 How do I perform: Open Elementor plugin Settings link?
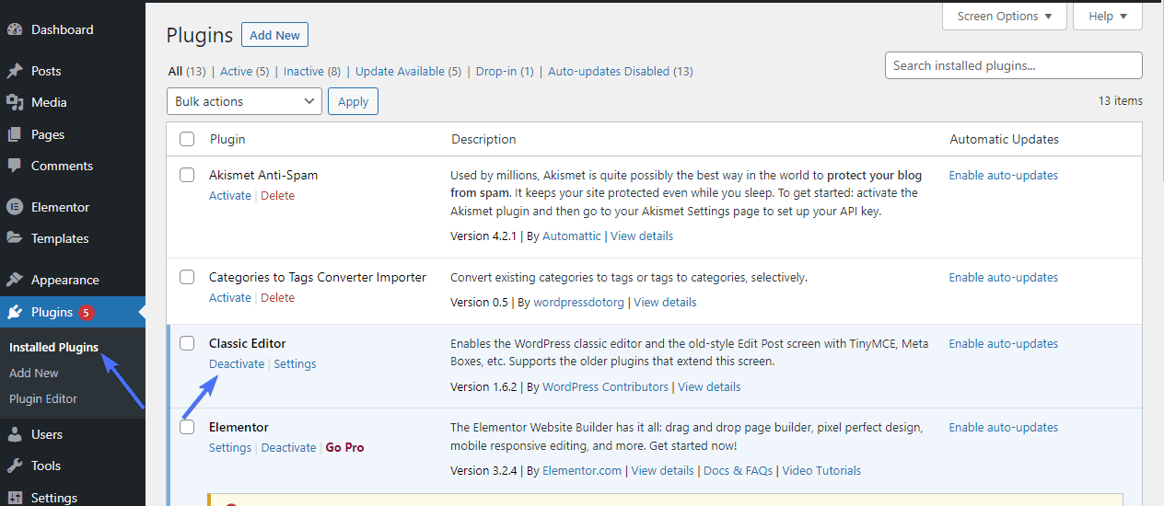coord(230,447)
